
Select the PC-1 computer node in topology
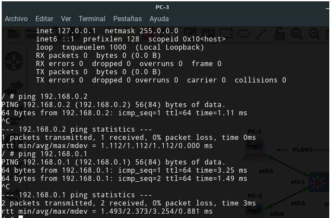coord(255,144)
